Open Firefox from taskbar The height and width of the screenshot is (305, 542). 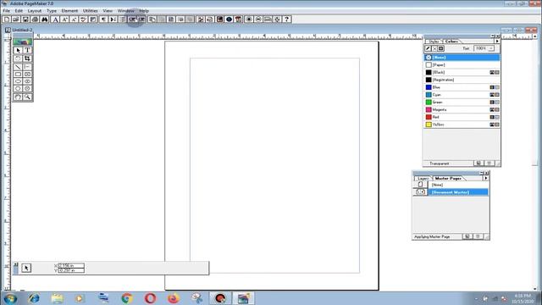pos(174,298)
